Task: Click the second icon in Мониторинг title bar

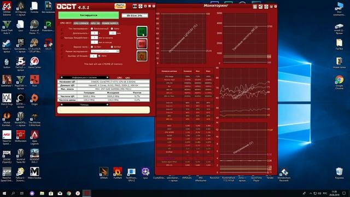Action: tap(260, 7)
